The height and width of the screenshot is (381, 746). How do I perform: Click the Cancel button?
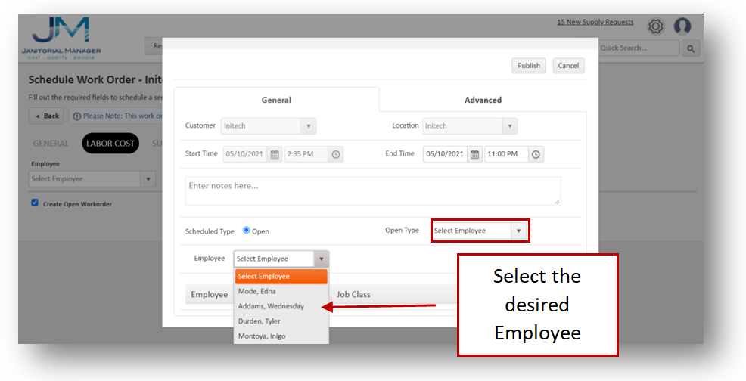(x=568, y=66)
